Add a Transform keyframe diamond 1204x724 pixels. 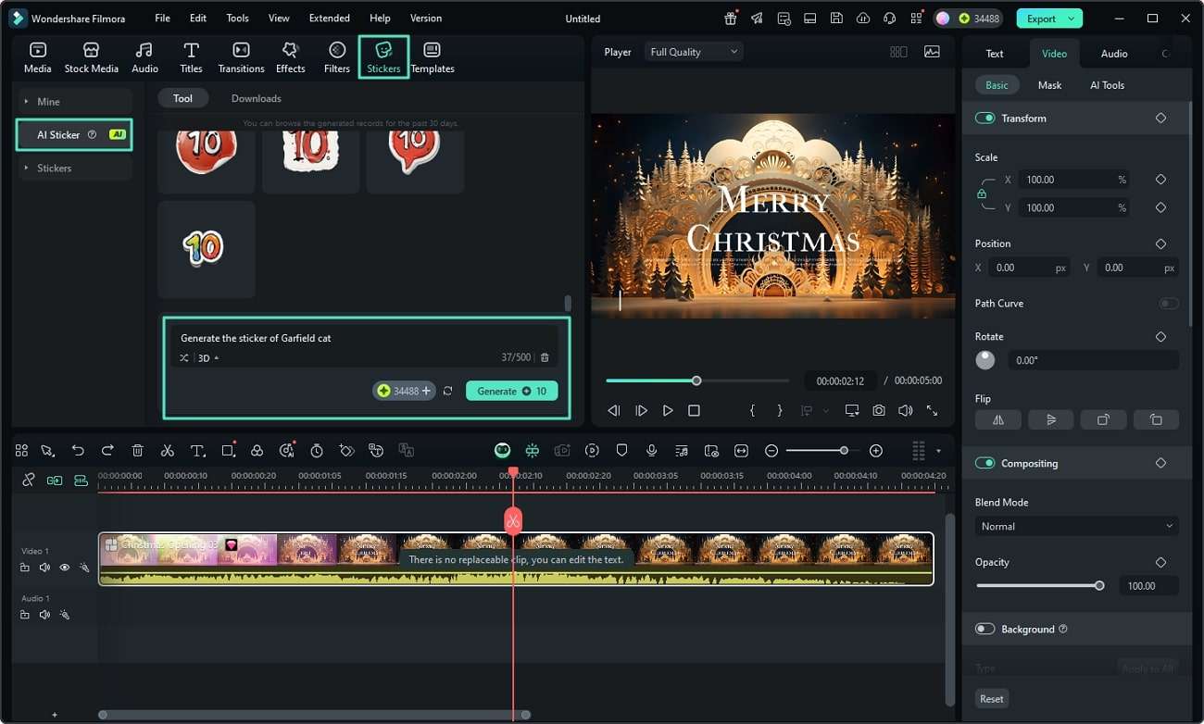pos(1160,119)
